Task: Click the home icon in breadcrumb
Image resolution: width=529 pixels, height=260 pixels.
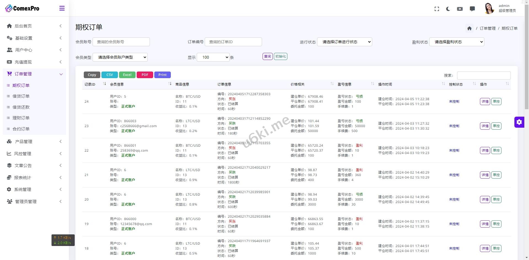Action: (469, 28)
